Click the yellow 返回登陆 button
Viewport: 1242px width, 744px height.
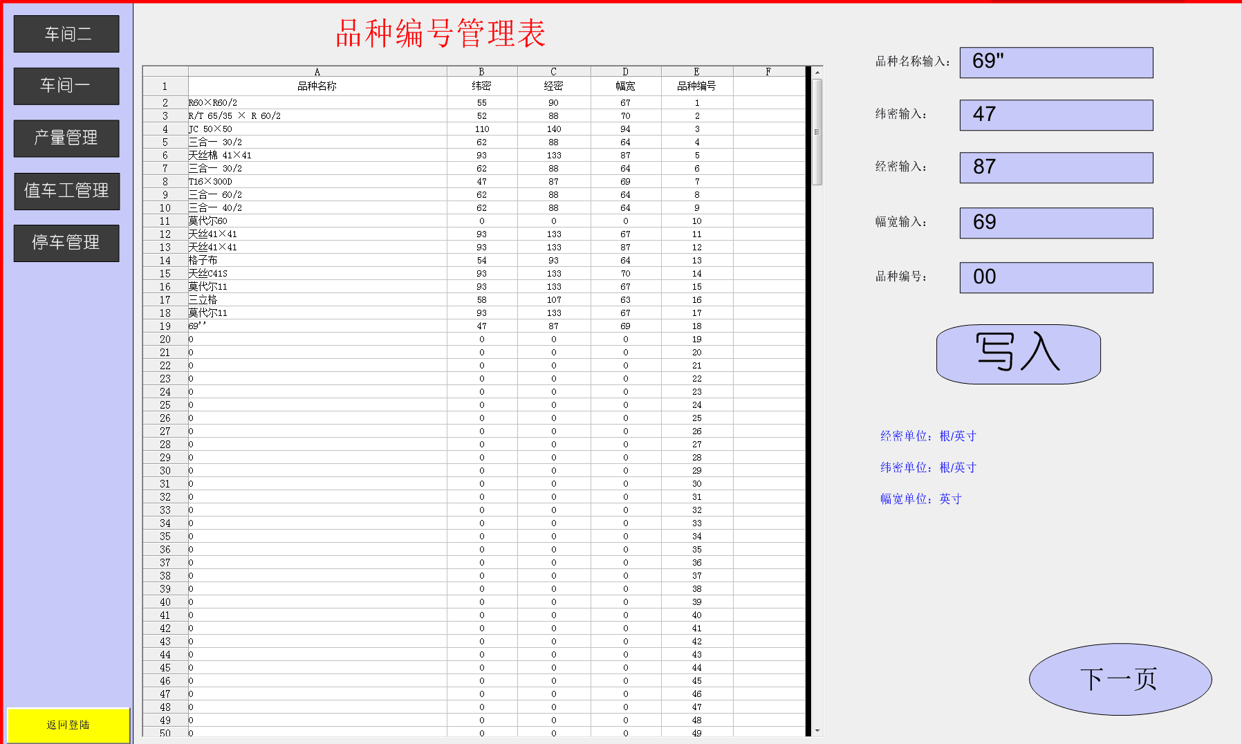pyautogui.click(x=68, y=725)
